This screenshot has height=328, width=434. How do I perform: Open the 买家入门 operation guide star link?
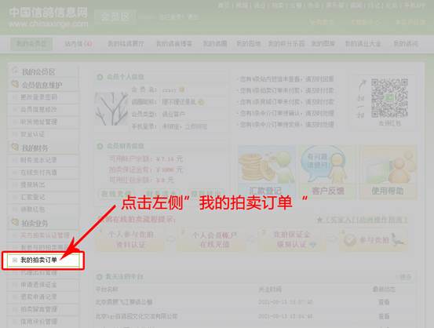click(x=362, y=220)
